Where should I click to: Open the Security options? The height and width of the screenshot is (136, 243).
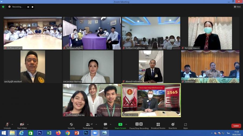[x=71, y=126]
